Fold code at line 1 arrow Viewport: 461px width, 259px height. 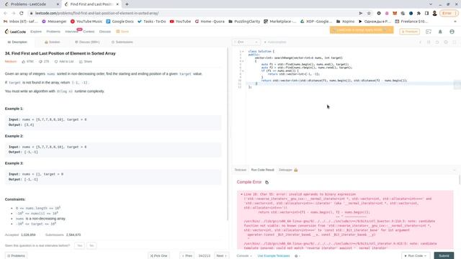coord(243,51)
